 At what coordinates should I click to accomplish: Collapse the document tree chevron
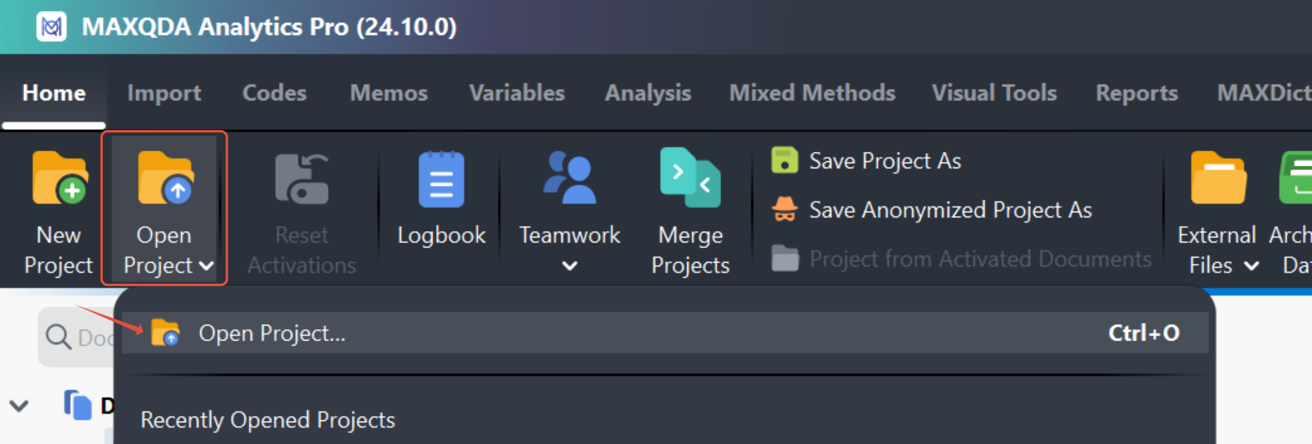pos(19,406)
